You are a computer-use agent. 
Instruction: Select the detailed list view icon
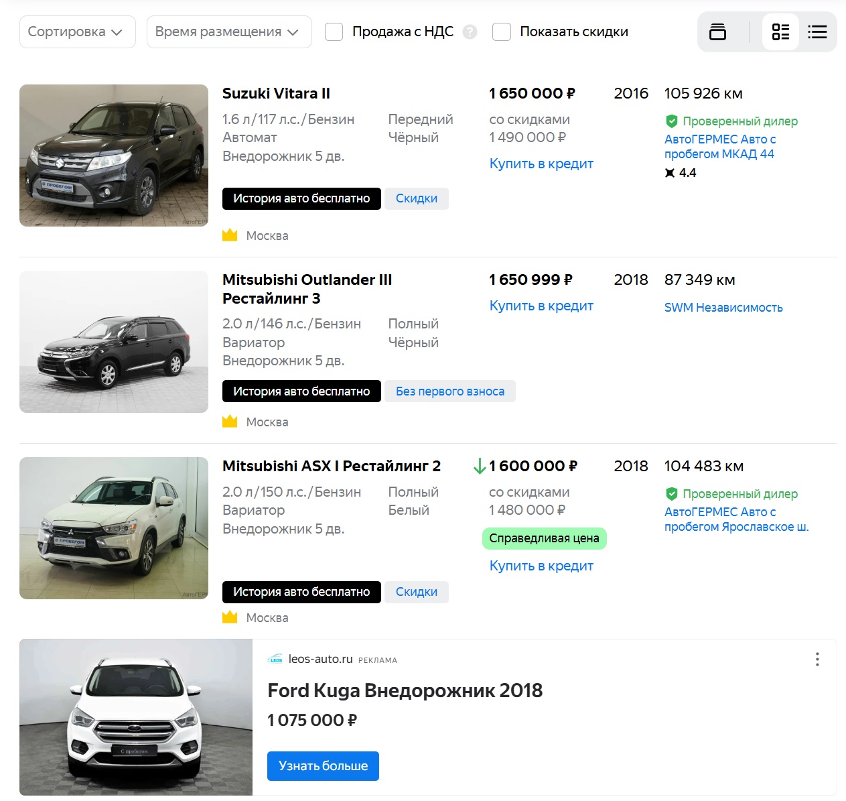coord(780,32)
